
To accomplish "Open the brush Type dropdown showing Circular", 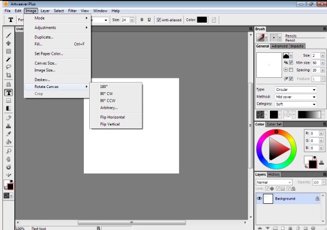I will click(295, 90).
